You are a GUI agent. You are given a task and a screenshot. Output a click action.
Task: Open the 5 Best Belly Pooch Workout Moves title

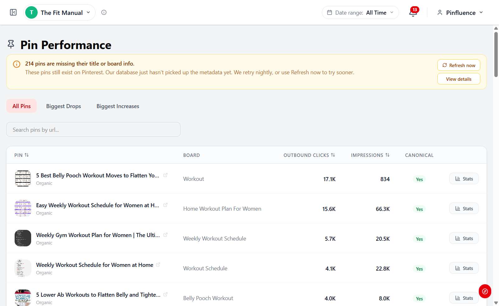tap(97, 176)
